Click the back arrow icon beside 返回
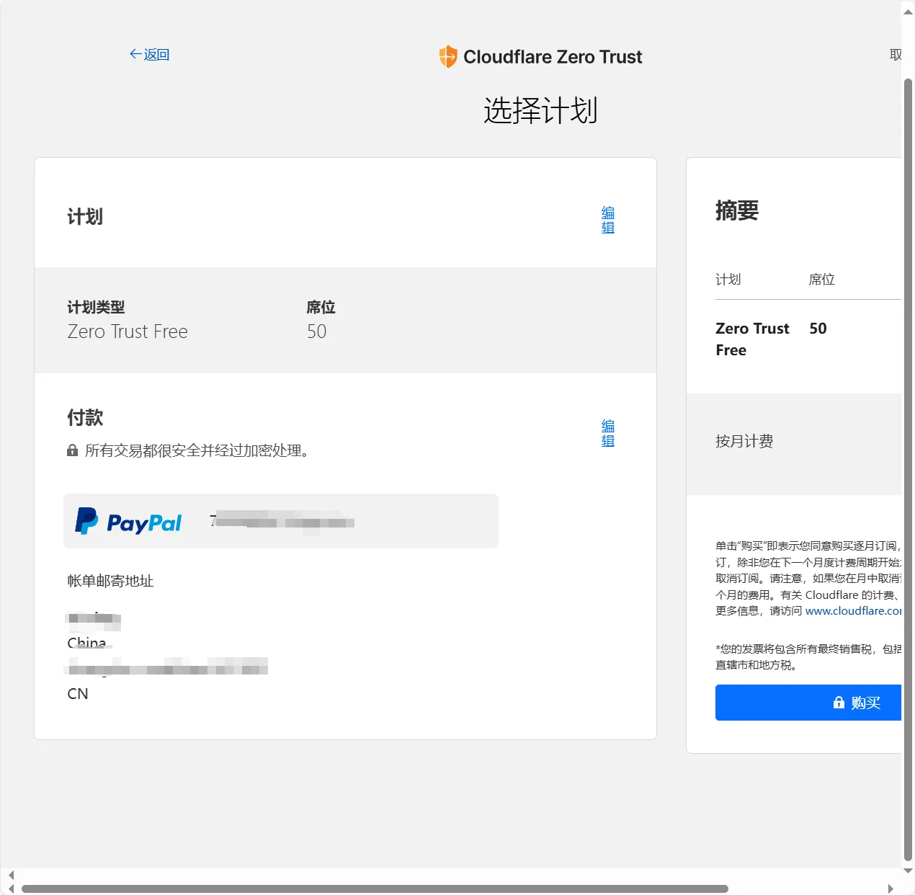 coord(134,53)
